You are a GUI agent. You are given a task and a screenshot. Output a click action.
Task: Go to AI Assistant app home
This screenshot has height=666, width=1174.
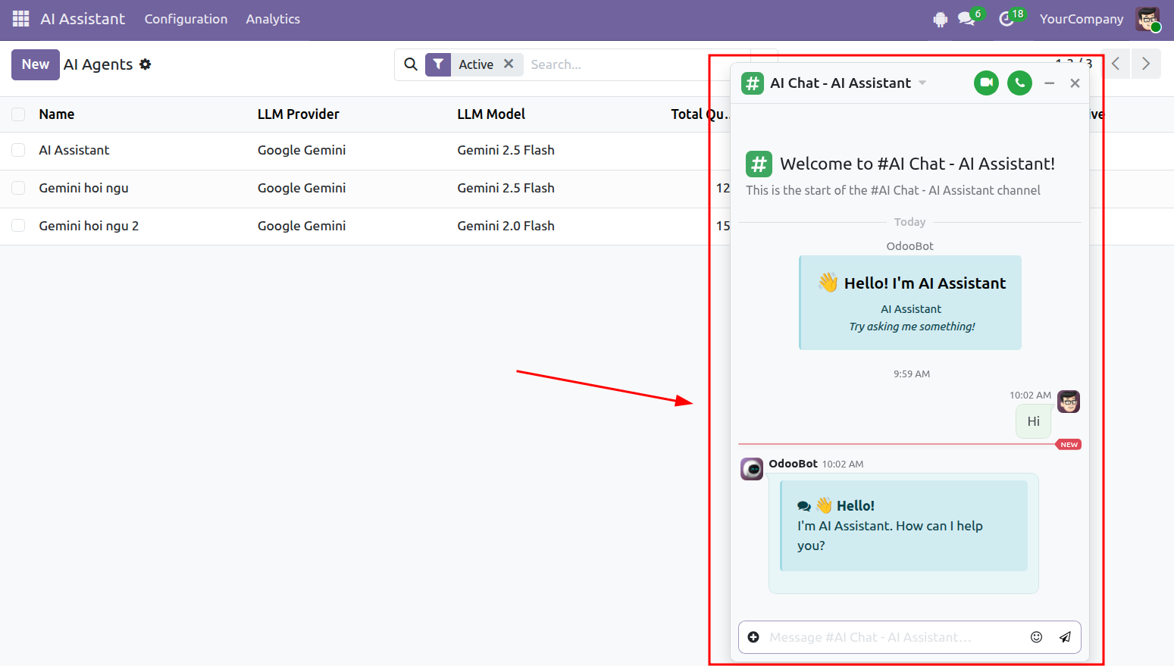83,19
